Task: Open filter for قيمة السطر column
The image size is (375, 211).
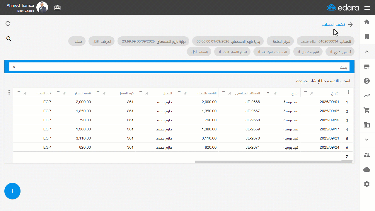Action: [x=58, y=92]
